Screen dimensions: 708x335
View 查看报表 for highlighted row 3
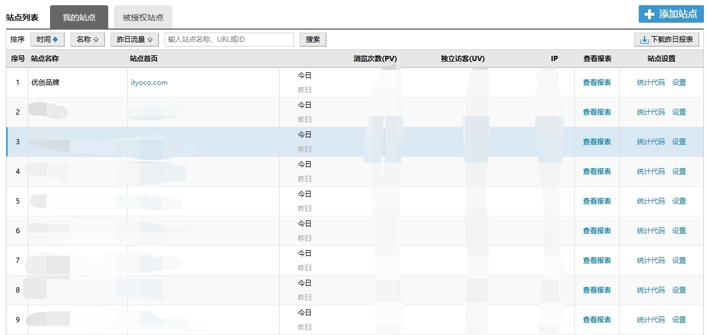pyautogui.click(x=597, y=142)
